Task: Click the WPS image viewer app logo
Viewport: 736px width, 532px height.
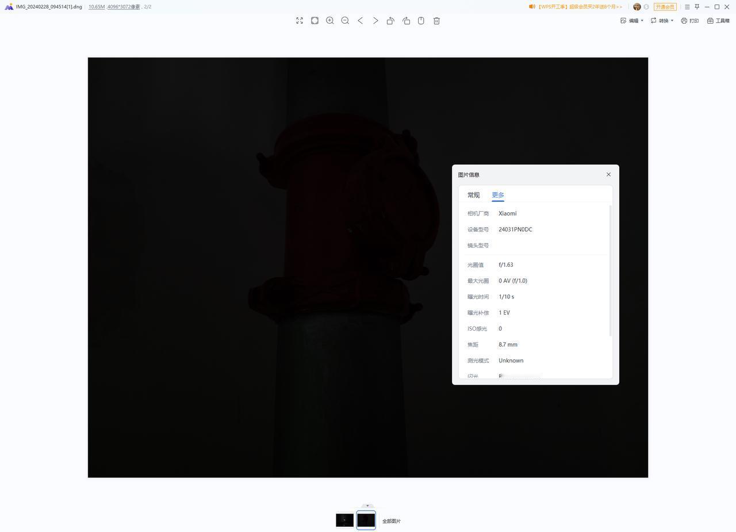Action: coord(9,7)
